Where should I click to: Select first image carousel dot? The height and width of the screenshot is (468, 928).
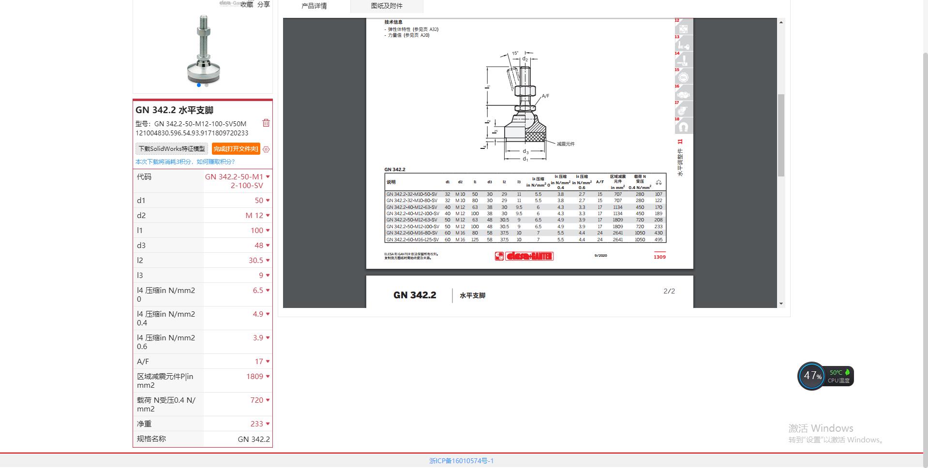(199, 85)
